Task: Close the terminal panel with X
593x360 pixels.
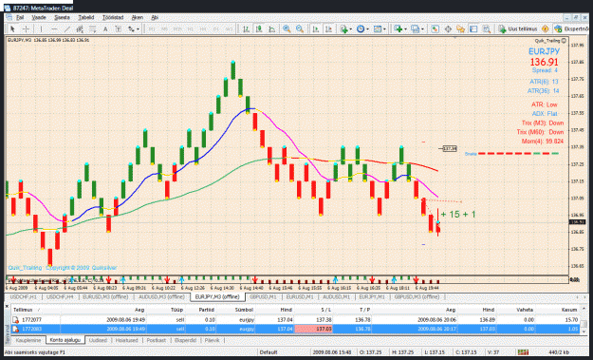Action: click(7, 306)
